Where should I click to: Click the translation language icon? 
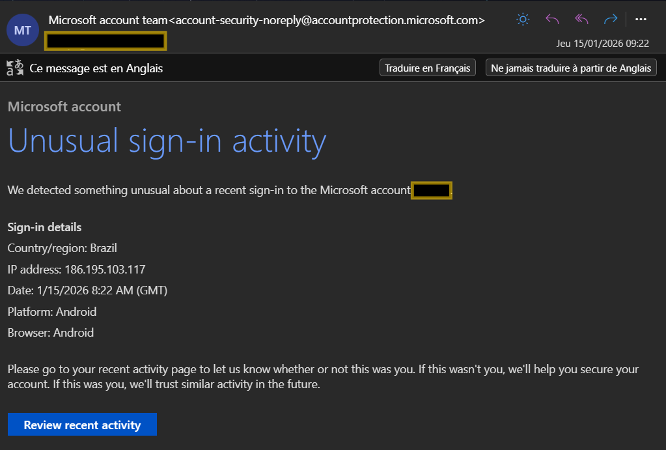point(15,68)
